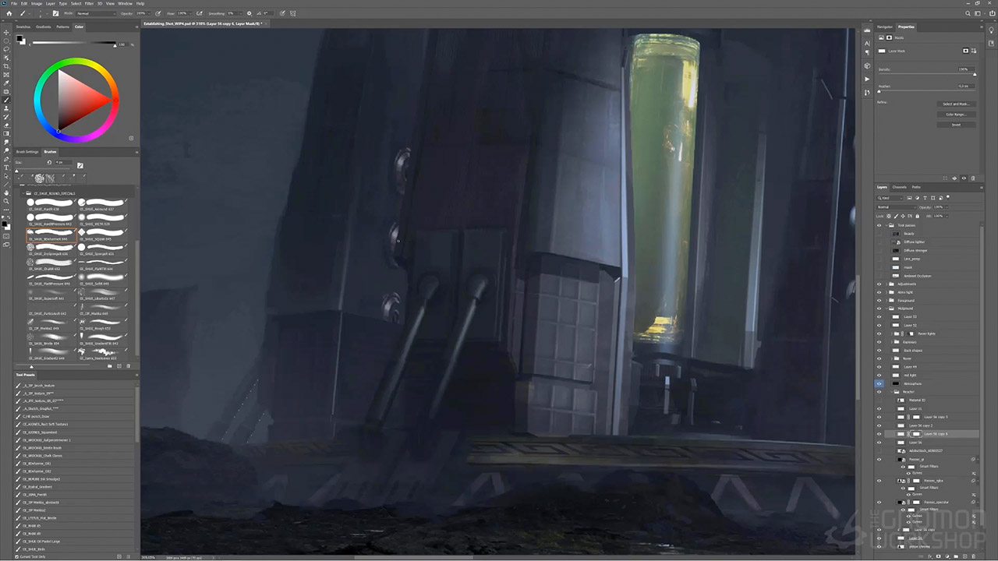Open the brush settings panel toggle icon
The height and width of the screenshot is (561, 998).
[x=55, y=13]
